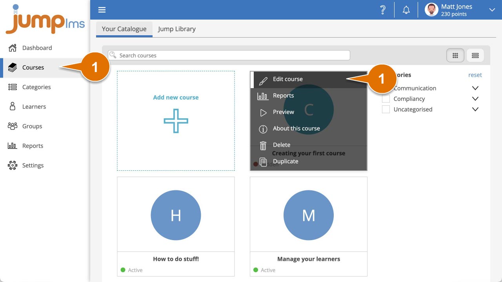Click the hamburger menu icon
502x282 pixels.
pyautogui.click(x=102, y=10)
